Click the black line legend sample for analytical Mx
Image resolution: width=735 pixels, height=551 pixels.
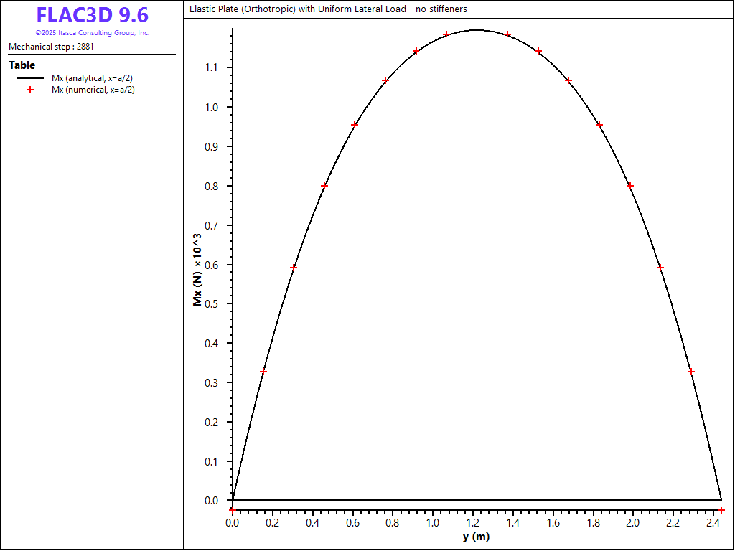point(30,77)
